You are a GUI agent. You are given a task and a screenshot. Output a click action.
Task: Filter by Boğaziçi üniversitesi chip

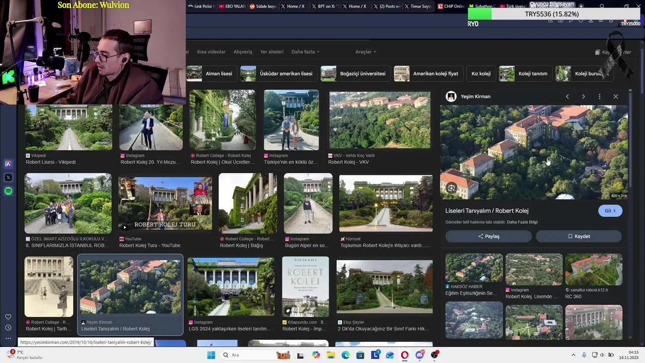[355, 74]
